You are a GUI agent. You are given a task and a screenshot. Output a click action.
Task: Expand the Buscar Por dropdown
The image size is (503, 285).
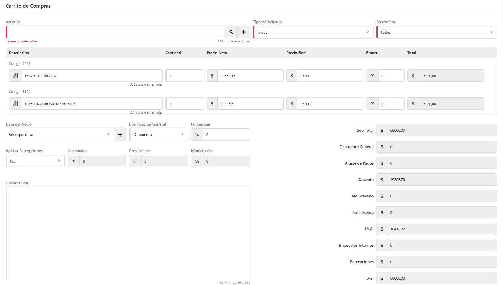[x=436, y=32]
